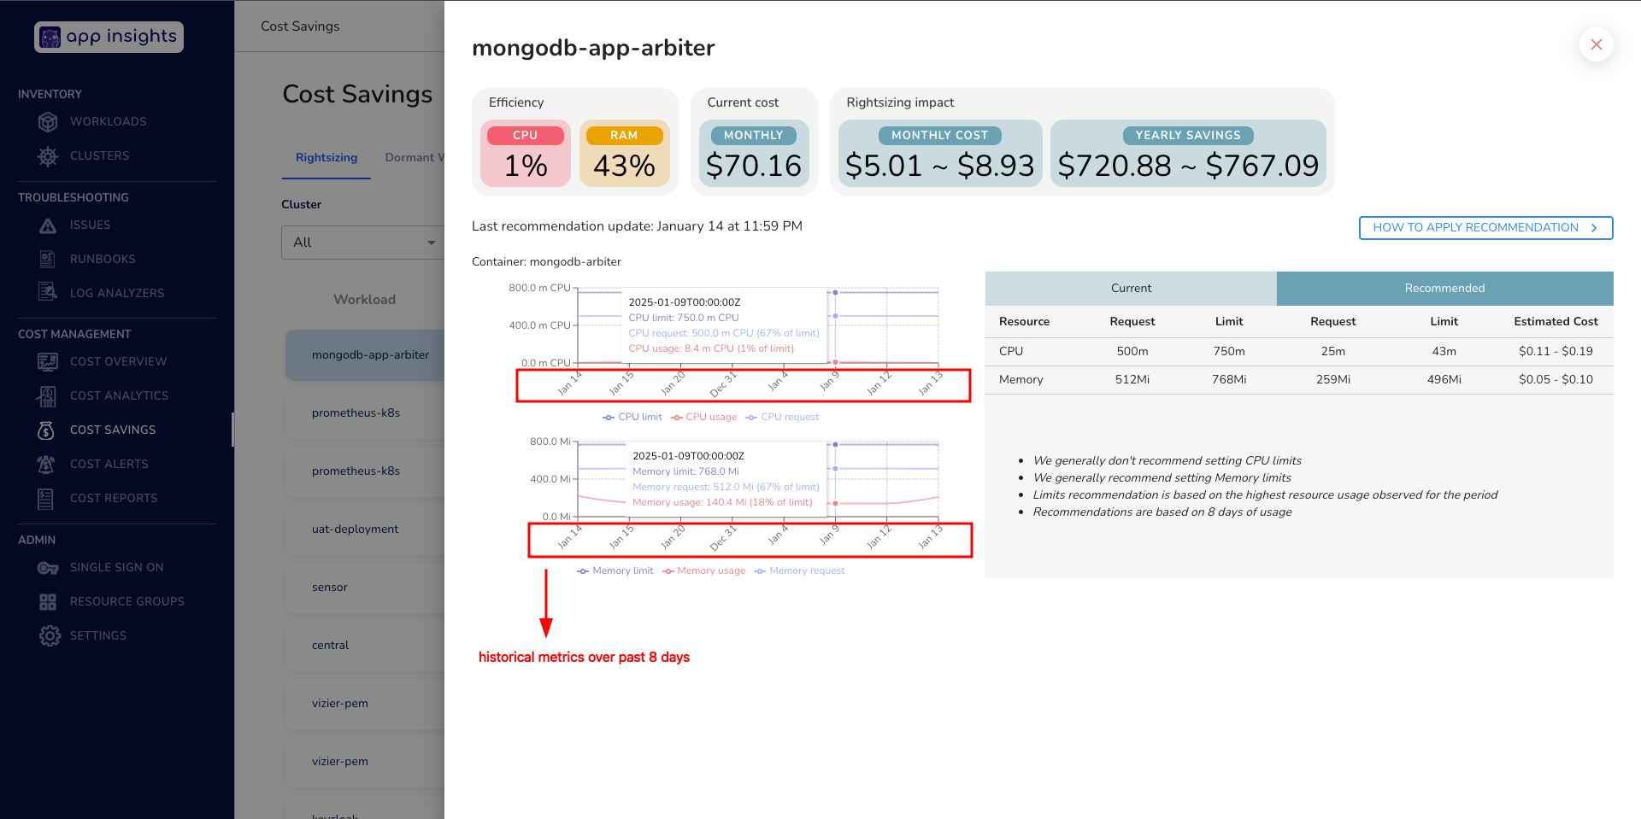1641x819 pixels.
Task: Click chevron on How To Apply Recommendation
Action: point(1594,228)
